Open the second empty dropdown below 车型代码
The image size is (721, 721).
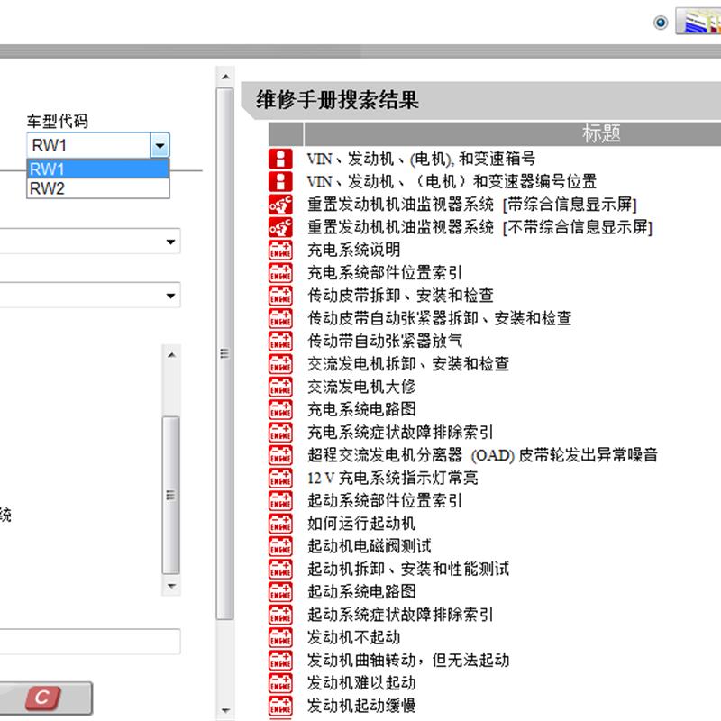coord(90,296)
